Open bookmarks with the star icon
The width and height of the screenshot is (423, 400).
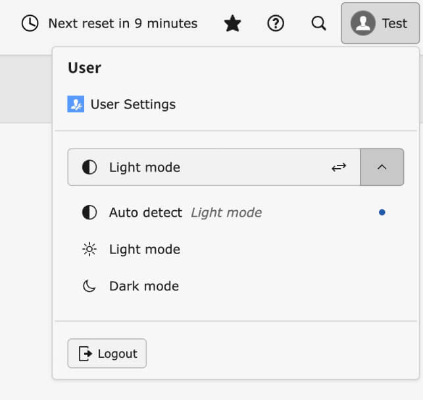pos(232,24)
